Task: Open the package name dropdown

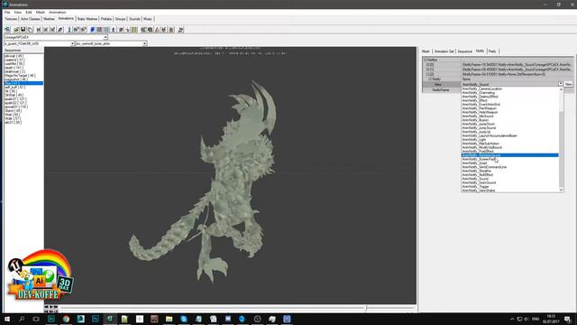Action: pos(105,37)
